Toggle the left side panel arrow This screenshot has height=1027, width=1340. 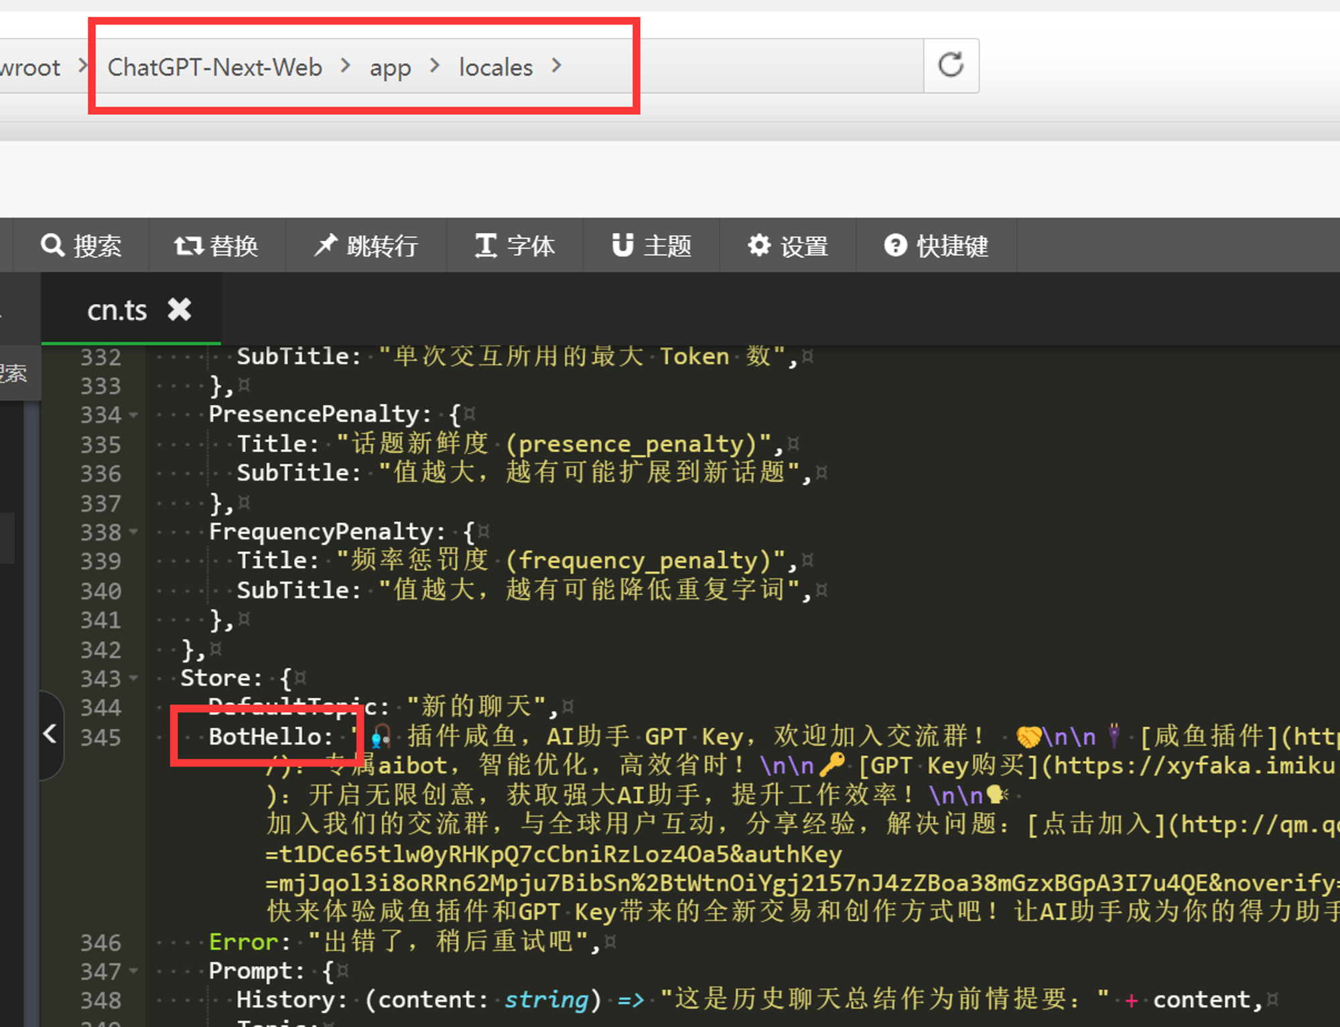[50, 734]
